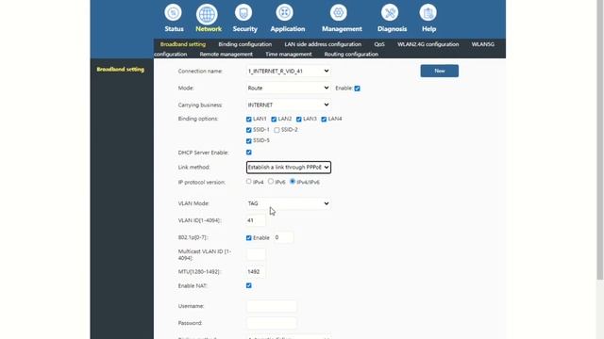Uncheck the LAN1 binding option
604x339 pixels.
[249, 120]
